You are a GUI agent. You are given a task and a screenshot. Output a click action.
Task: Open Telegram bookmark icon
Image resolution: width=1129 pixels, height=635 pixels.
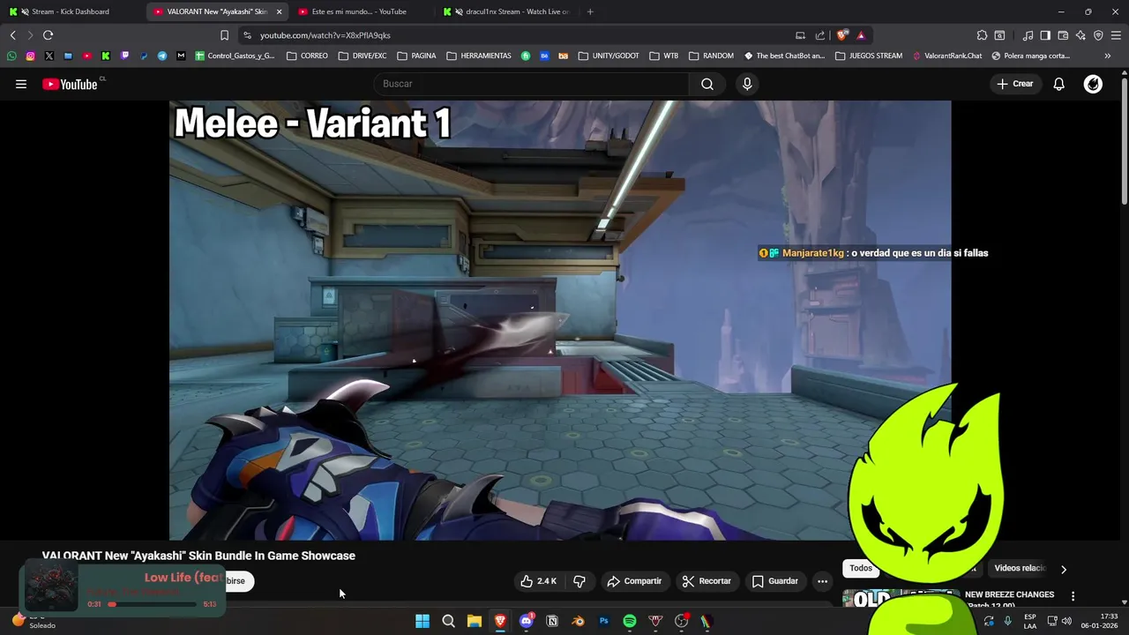coord(162,56)
